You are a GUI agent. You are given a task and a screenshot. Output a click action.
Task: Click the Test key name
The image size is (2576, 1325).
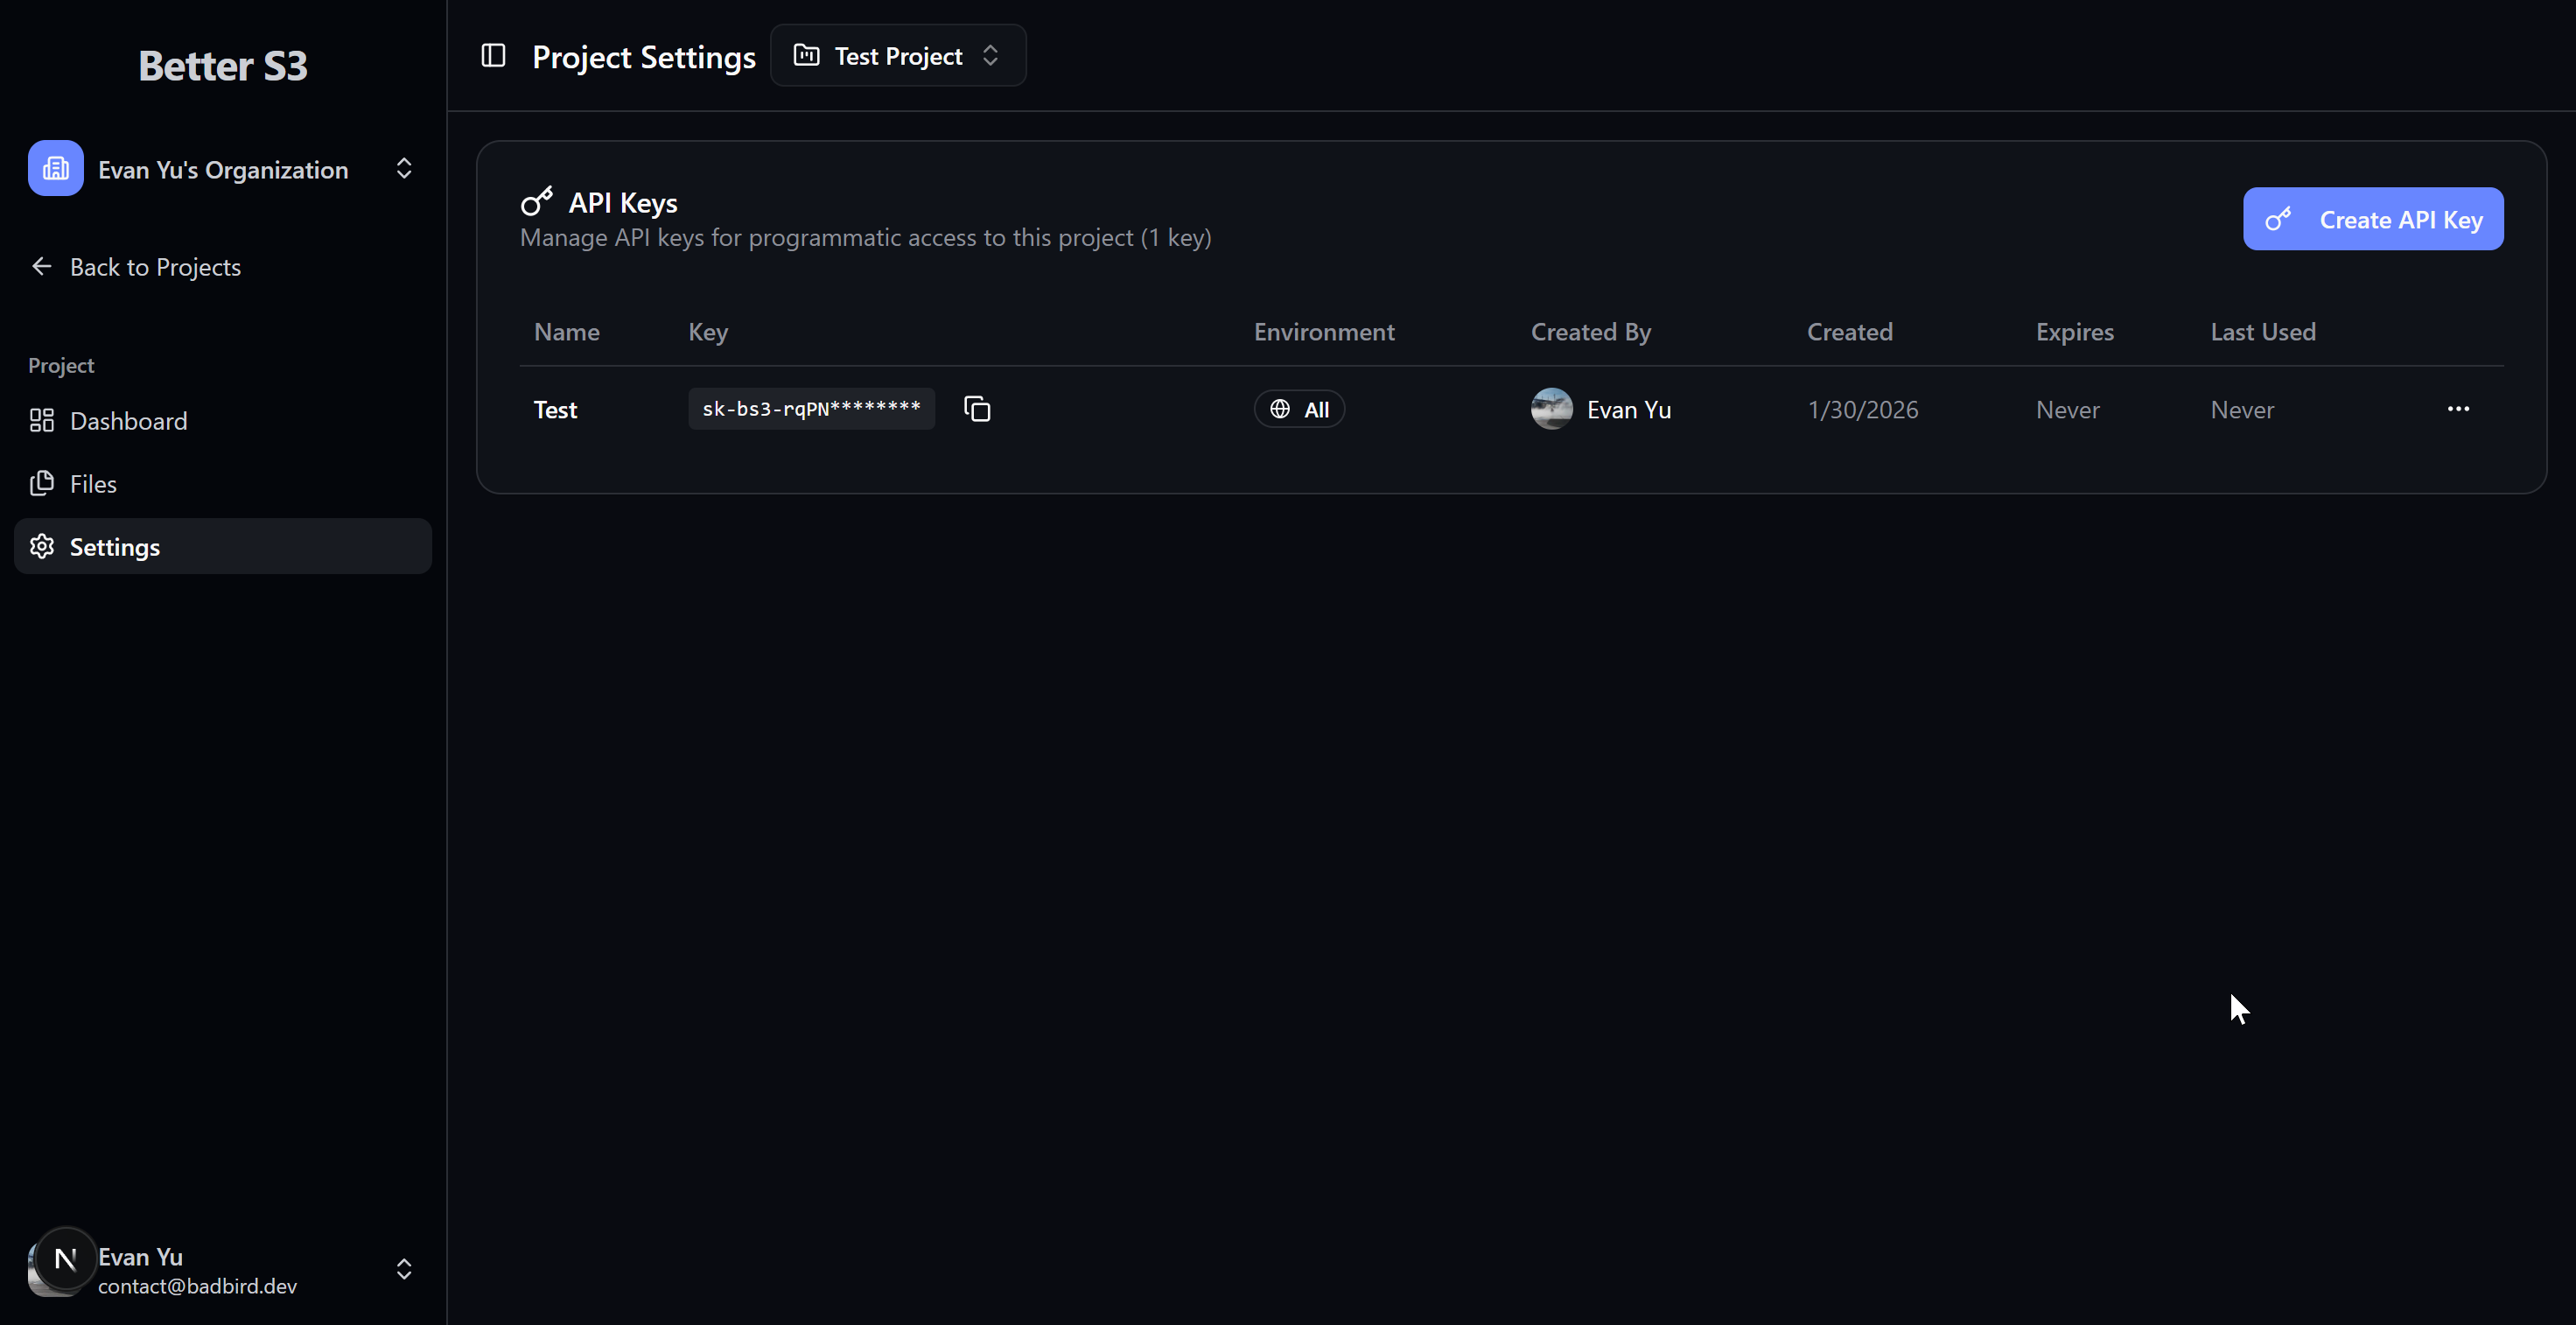555,410
